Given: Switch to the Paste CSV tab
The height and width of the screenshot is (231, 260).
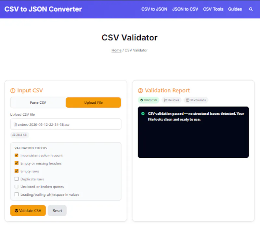Looking at the screenshot, I should [38, 102].
